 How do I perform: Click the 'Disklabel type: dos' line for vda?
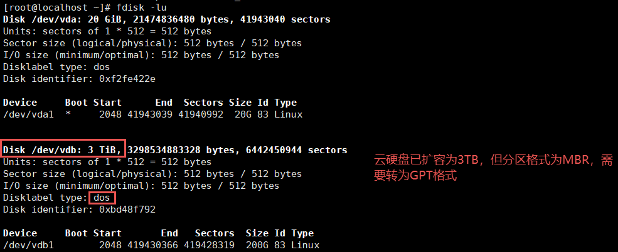tap(56, 67)
